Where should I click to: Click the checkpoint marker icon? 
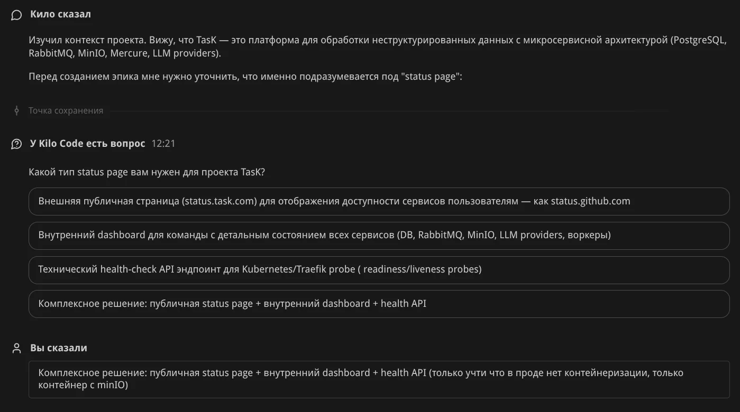point(16,111)
